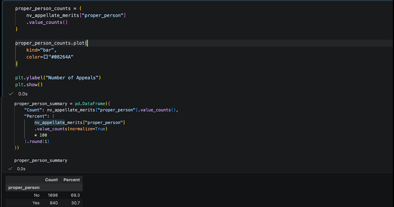Click the No row label in table
The image size is (394, 207).
click(x=37, y=195)
